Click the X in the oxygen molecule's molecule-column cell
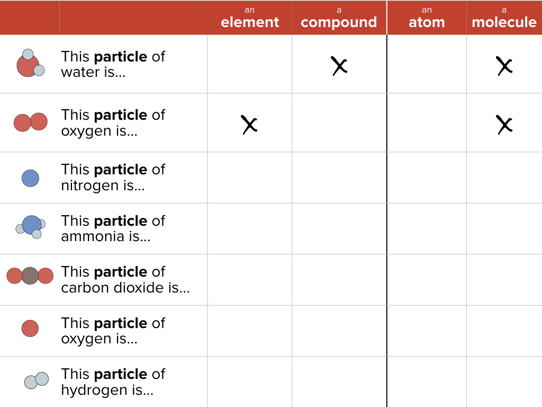Screen dimensions: 542x407 504,124
